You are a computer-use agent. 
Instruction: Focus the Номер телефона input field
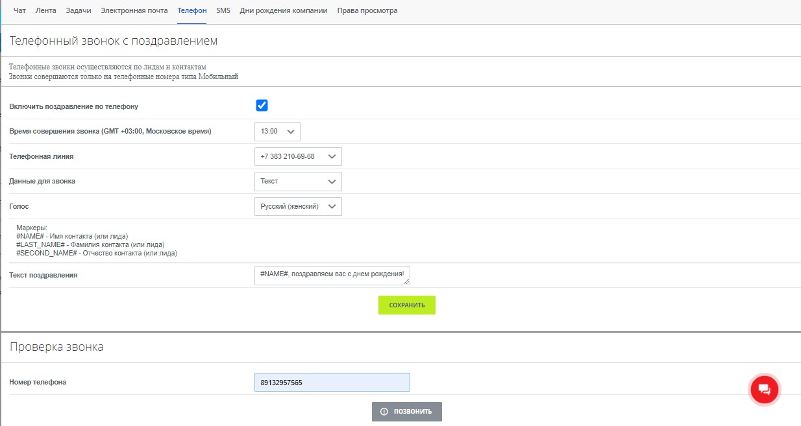click(x=332, y=383)
